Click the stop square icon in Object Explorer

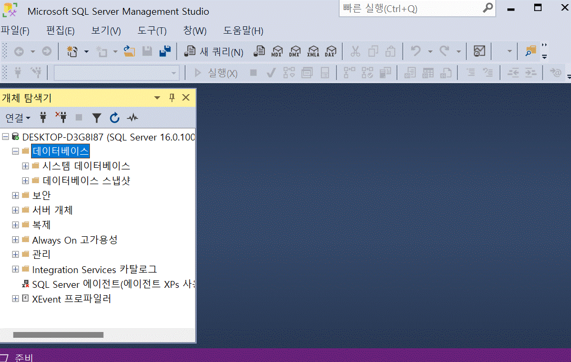coord(79,117)
